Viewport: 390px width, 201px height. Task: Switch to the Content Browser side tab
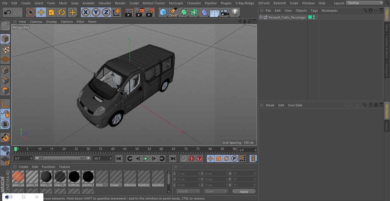[x=387, y=47]
